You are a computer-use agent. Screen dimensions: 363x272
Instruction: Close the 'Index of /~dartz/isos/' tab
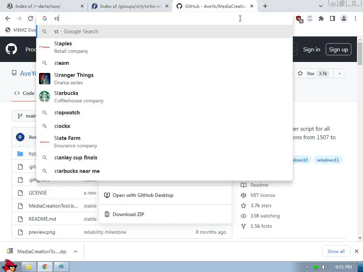click(82, 6)
